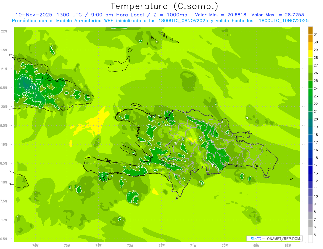
Task: Click the "76W" longitude axis label
Action: click(35, 245)
